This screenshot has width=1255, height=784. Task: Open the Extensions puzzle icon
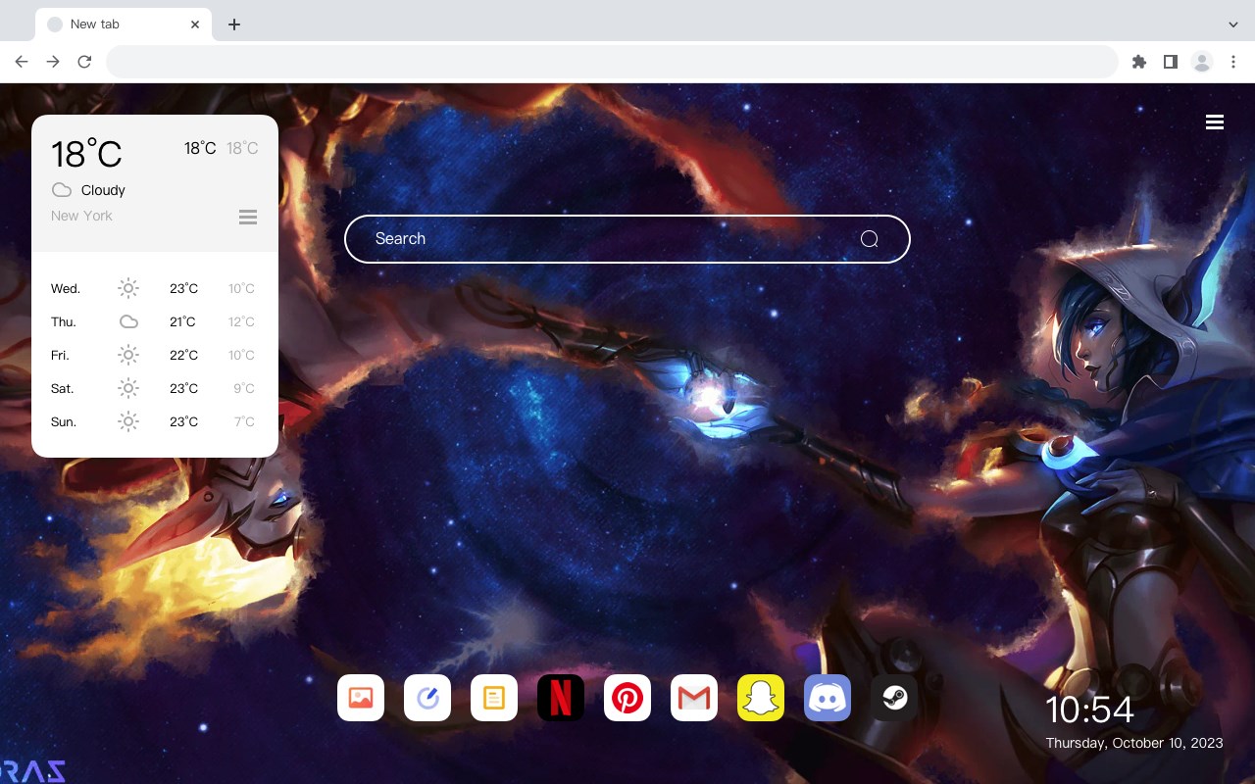tap(1138, 62)
